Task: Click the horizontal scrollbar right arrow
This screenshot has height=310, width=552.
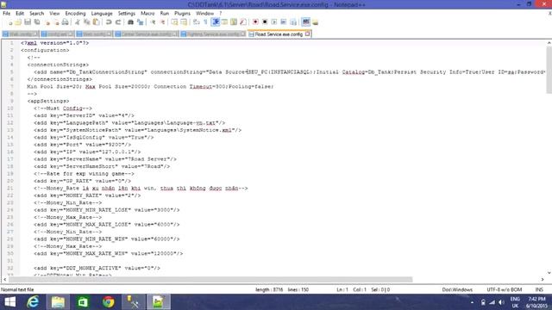Action: coord(543,279)
